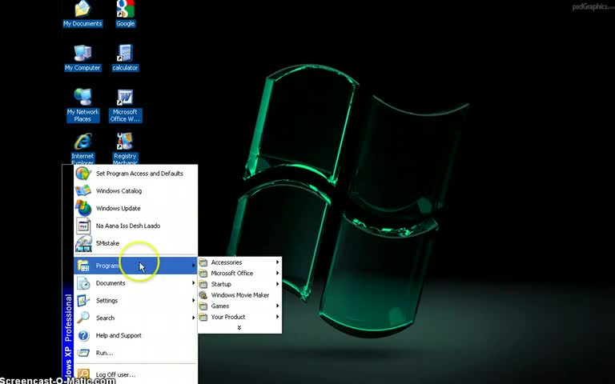
Task: Open Na Aana Iss Desh Laado entry
Action: click(x=135, y=226)
